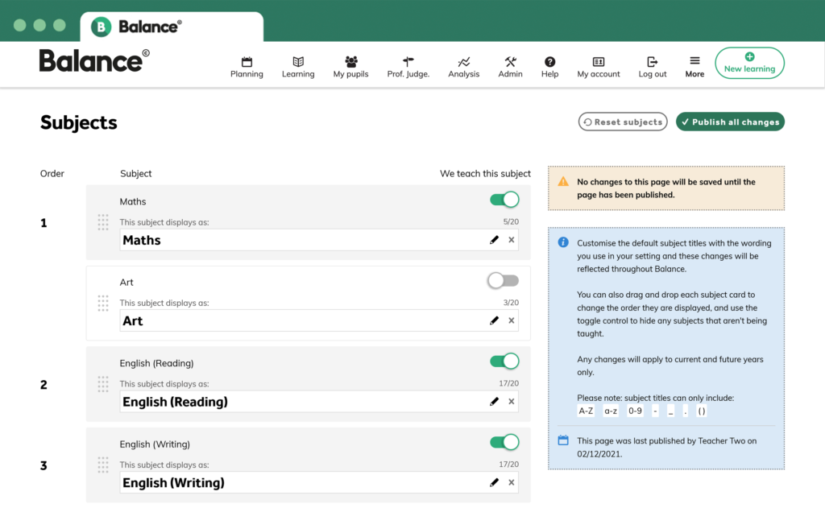Image resolution: width=825 pixels, height=508 pixels.
Task: Click the Balance logo in header
Action: coord(95,61)
